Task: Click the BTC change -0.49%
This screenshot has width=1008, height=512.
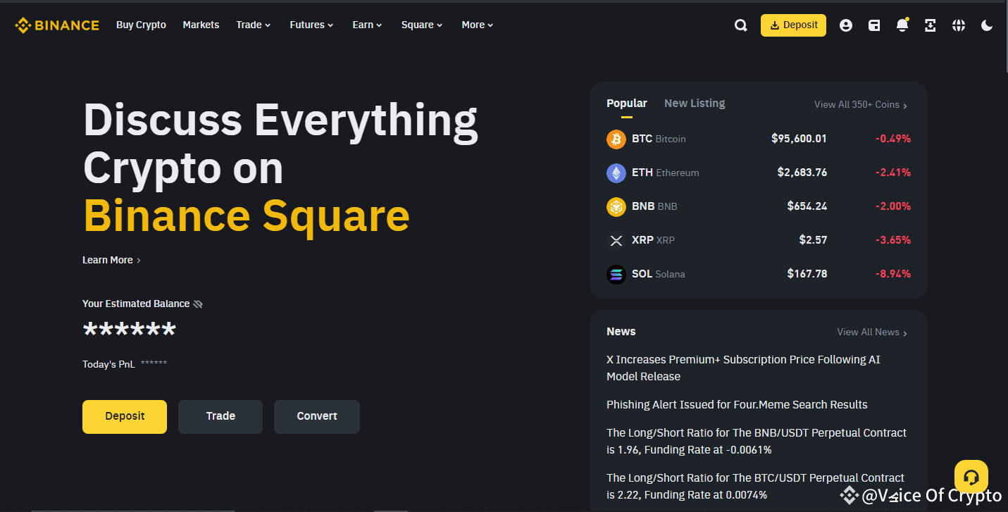Action: (893, 139)
